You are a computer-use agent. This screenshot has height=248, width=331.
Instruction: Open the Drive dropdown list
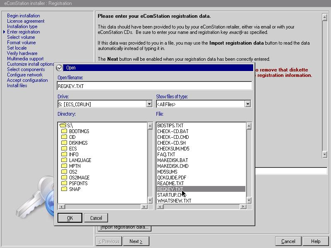tap(149, 104)
